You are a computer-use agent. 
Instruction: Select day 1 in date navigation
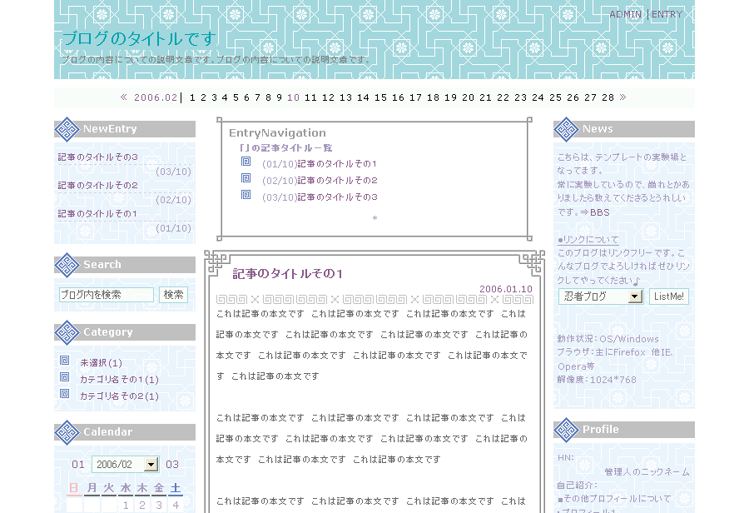coord(192,97)
